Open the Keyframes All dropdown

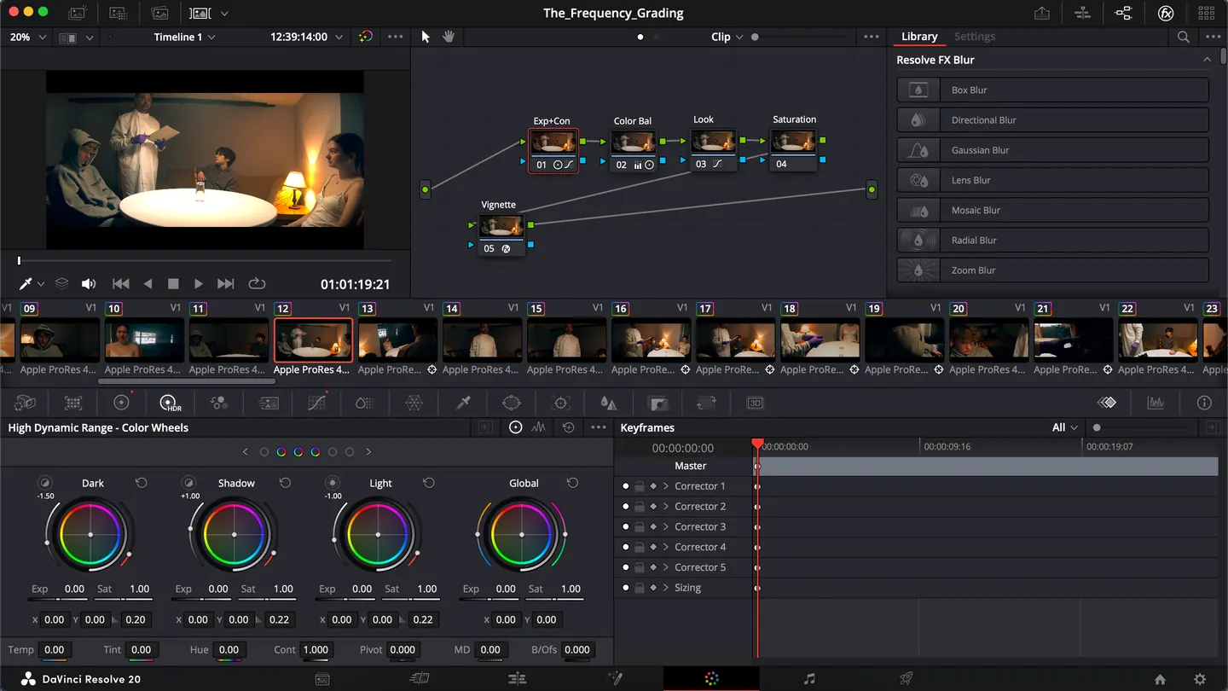coord(1065,427)
